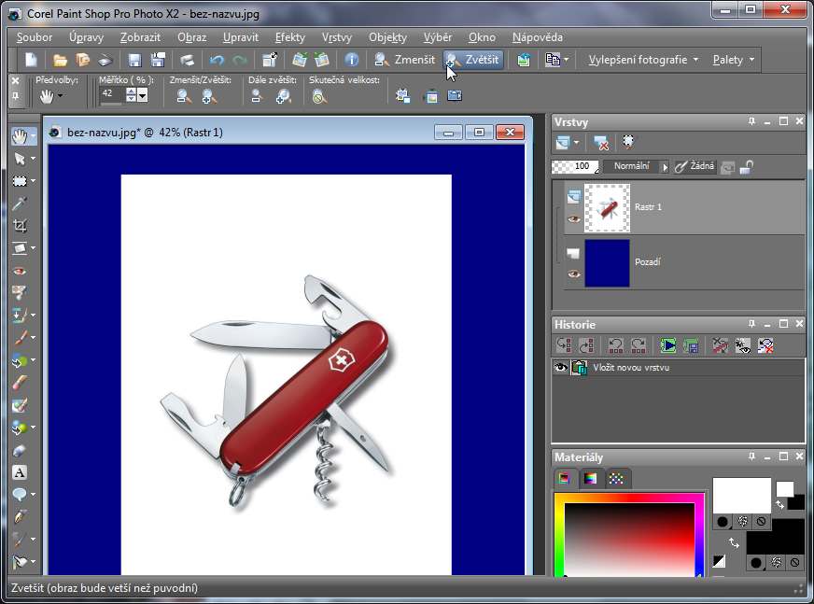Click the Save icon in the toolbar
This screenshot has width=814, height=604.
[x=134, y=60]
